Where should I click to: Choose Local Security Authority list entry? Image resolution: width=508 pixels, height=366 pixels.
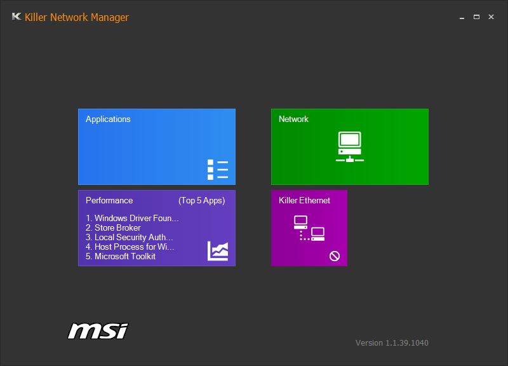pos(130,237)
